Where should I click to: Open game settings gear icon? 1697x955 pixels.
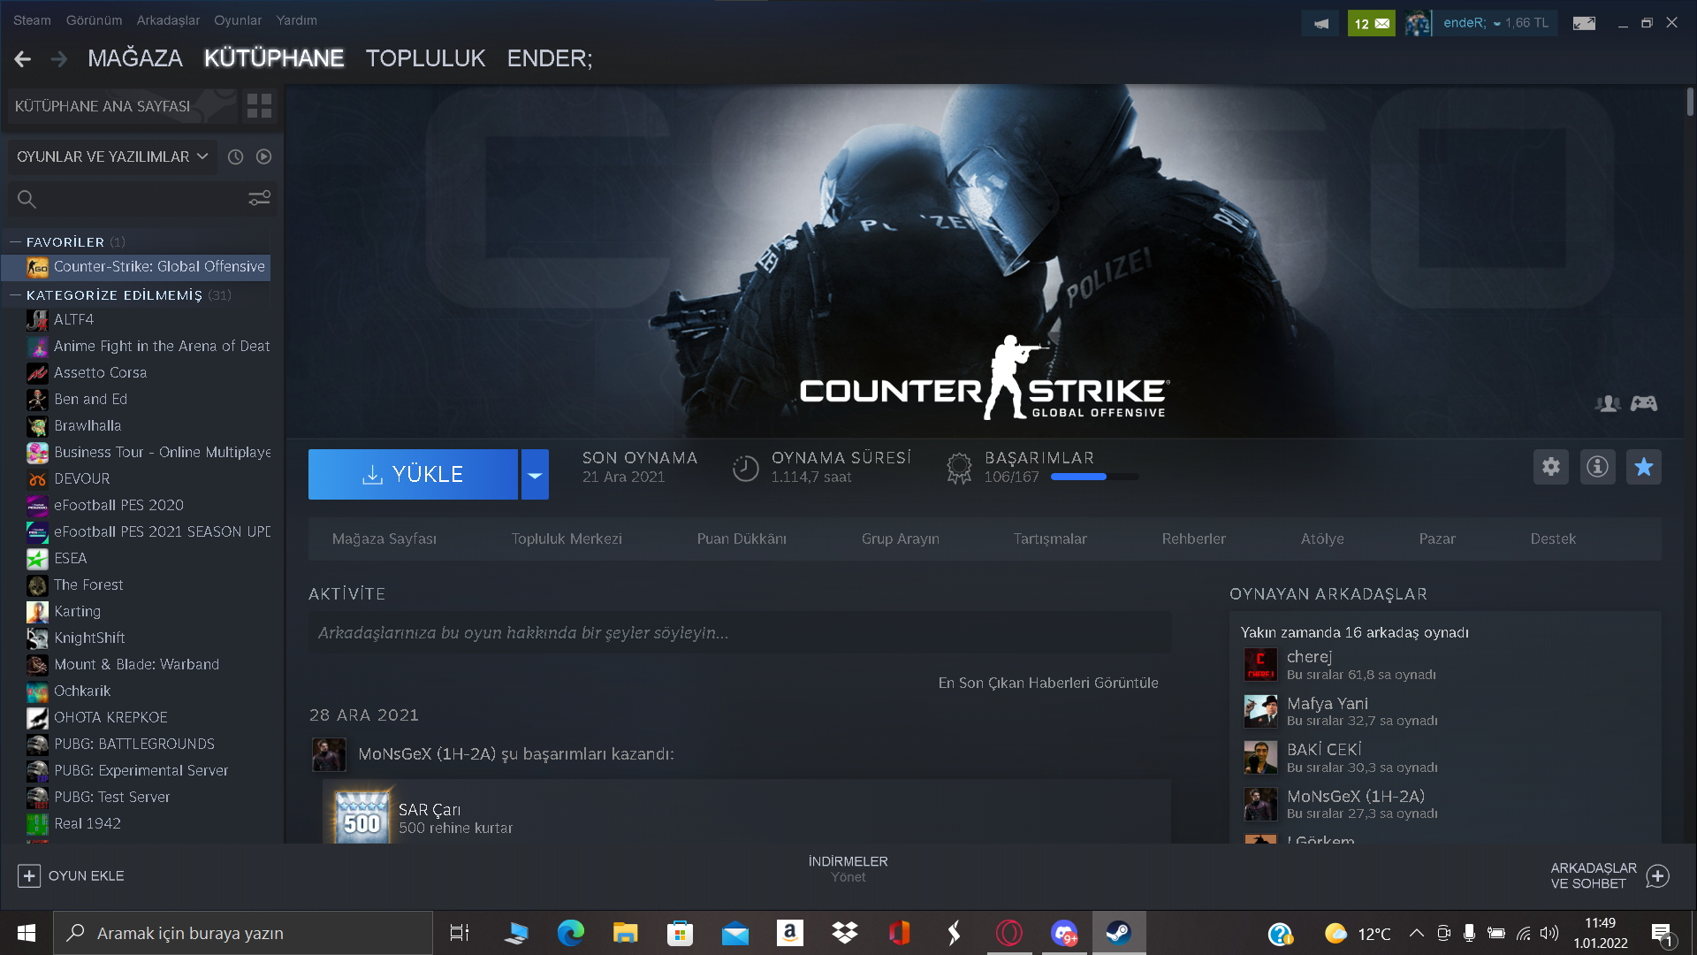point(1551,467)
